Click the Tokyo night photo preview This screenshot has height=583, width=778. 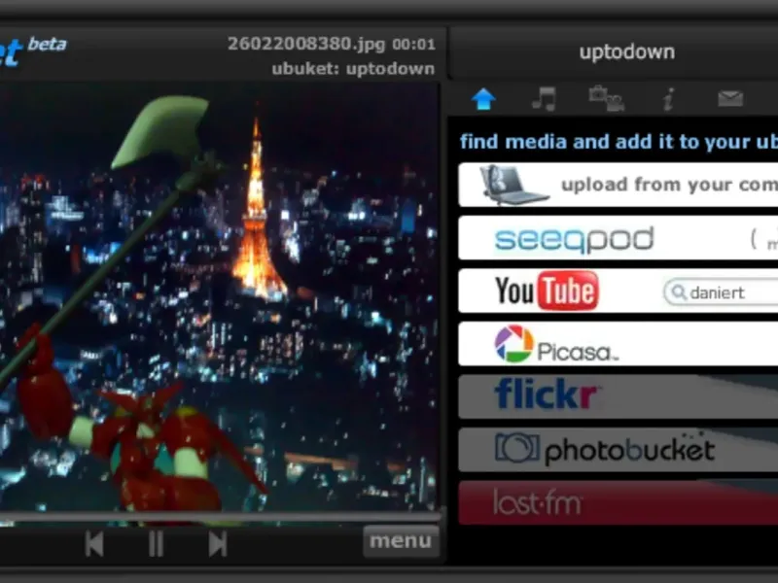tap(219, 296)
